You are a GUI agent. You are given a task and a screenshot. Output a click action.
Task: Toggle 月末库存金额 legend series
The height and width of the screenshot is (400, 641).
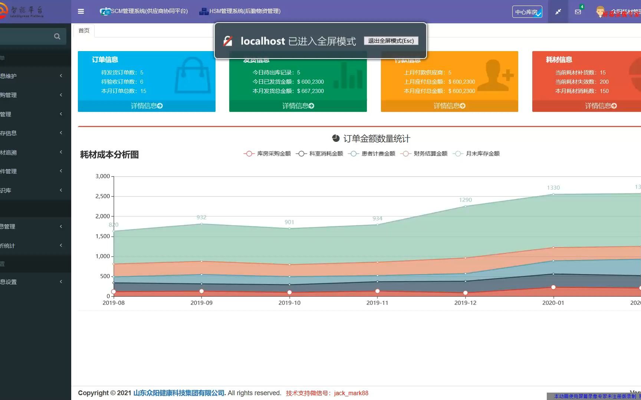pyautogui.click(x=476, y=154)
